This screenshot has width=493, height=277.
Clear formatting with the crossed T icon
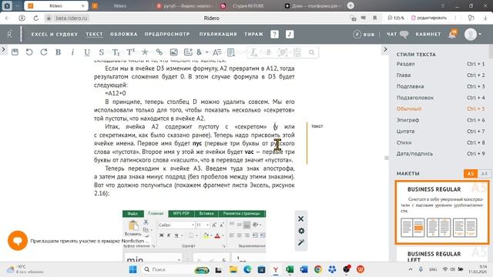pyautogui.click(x=253, y=52)
